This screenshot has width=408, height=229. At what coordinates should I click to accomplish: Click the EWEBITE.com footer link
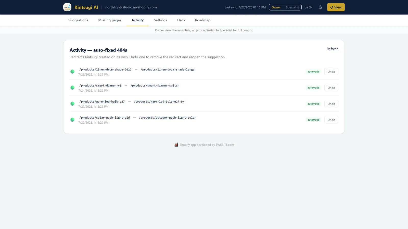225,145
